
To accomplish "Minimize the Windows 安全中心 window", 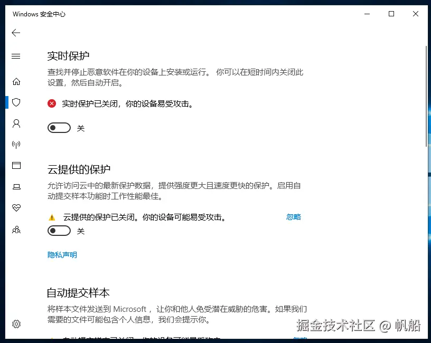I will 367,14.
